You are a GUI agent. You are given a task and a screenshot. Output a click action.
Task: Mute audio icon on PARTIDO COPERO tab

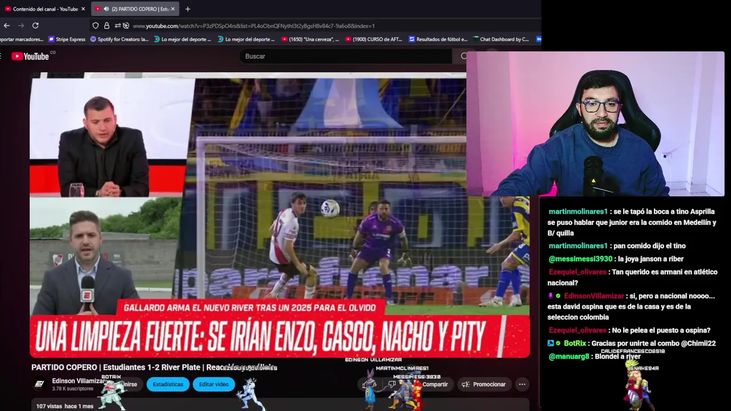(107, 9)
